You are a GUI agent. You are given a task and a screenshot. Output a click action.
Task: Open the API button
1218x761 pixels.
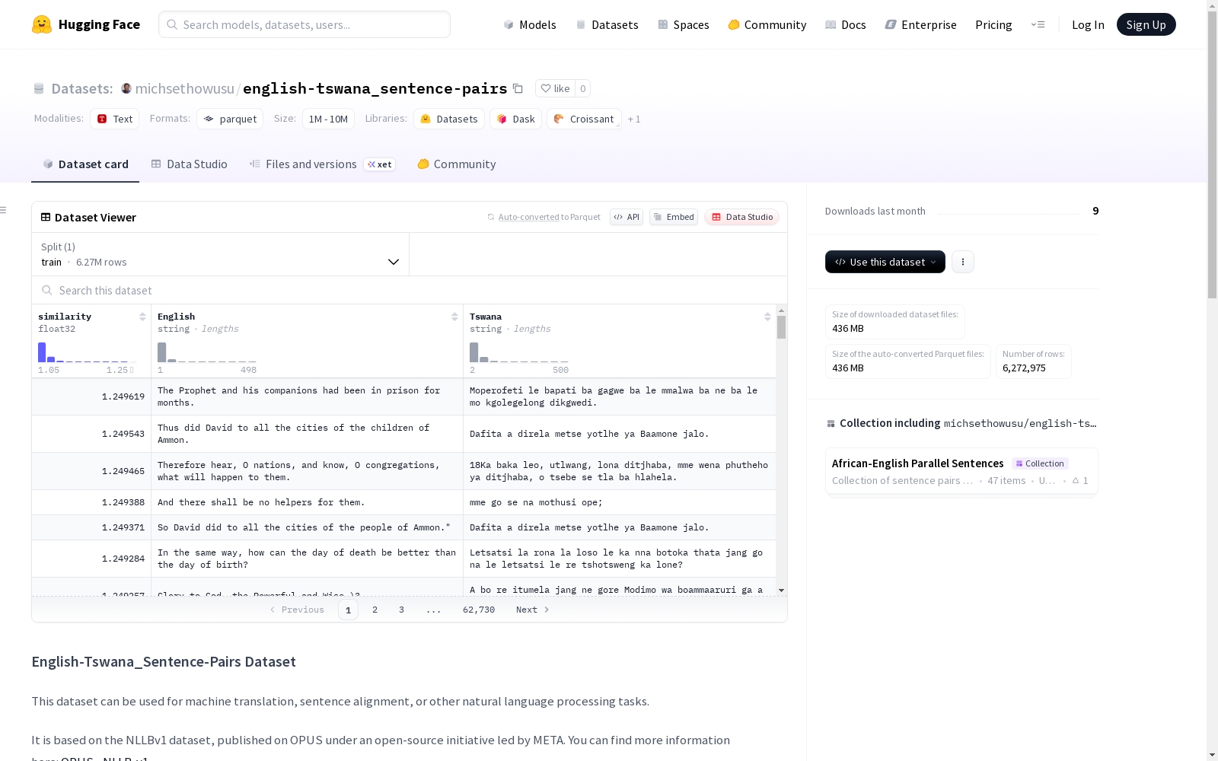(627, 217)
